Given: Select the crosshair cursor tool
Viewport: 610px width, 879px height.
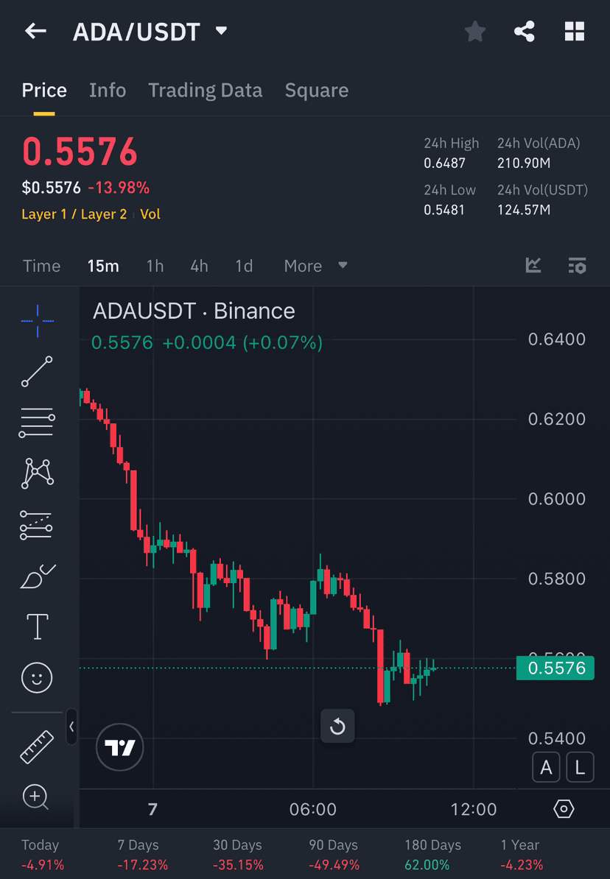Looking at the screenshot, I should click(38, 321).
